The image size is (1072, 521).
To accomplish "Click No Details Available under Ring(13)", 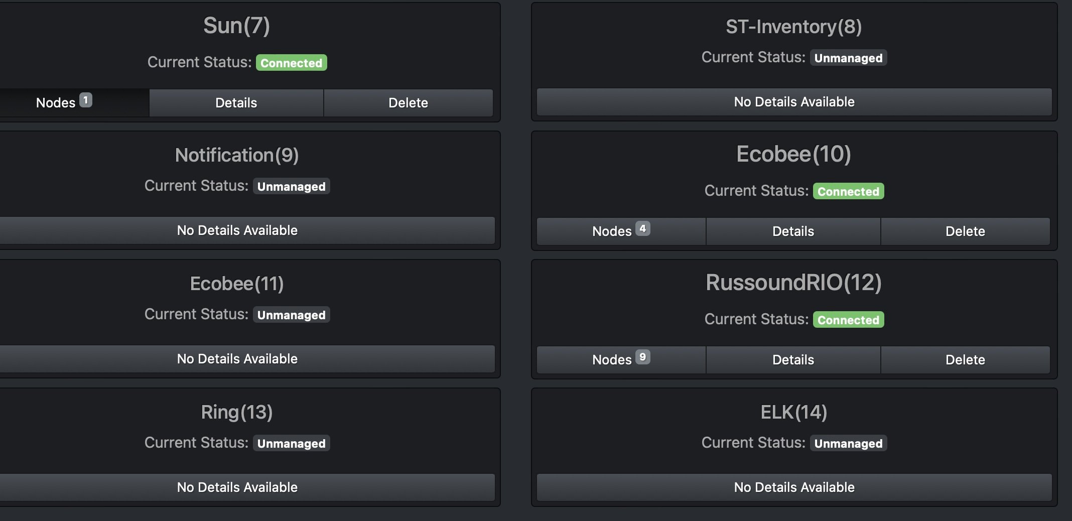I will [x=237, y=487].
